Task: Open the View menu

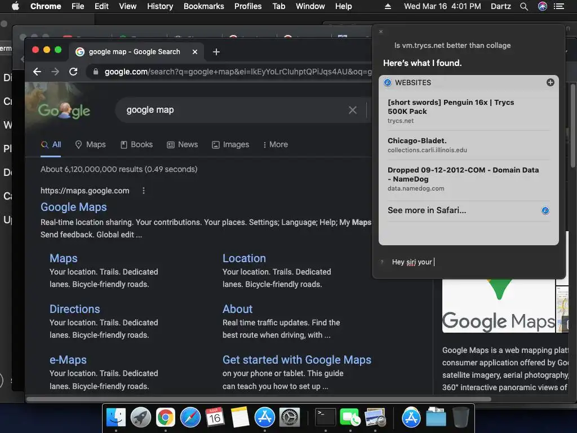Action: (128, 6)
